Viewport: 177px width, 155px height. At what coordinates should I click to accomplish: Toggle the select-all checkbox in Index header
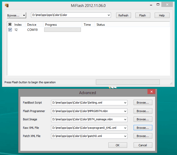10,24
